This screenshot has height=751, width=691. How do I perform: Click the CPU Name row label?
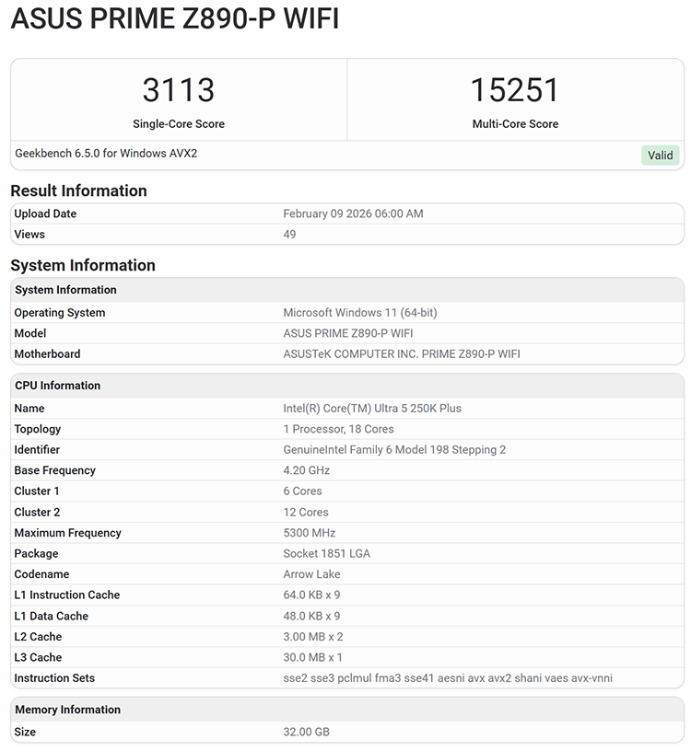point(29,409)
